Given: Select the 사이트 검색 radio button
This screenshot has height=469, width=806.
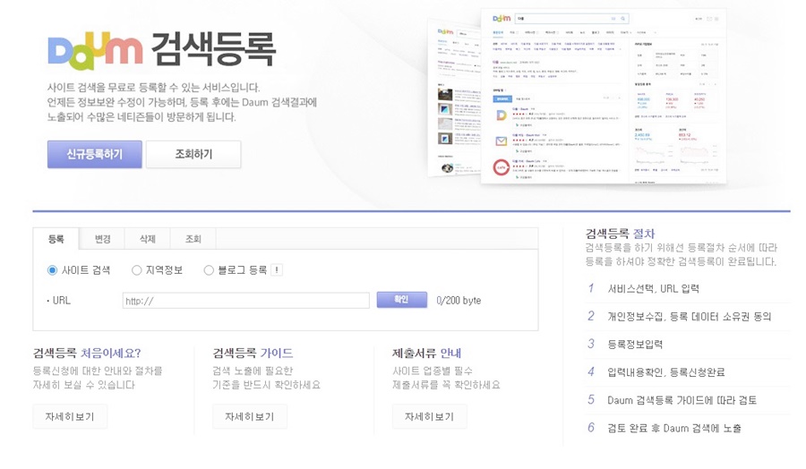Looking at the screenshot, I should click(52, 270).
